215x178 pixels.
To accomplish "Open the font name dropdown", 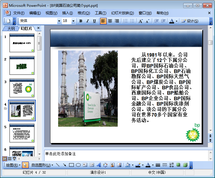I will point(59,21).
